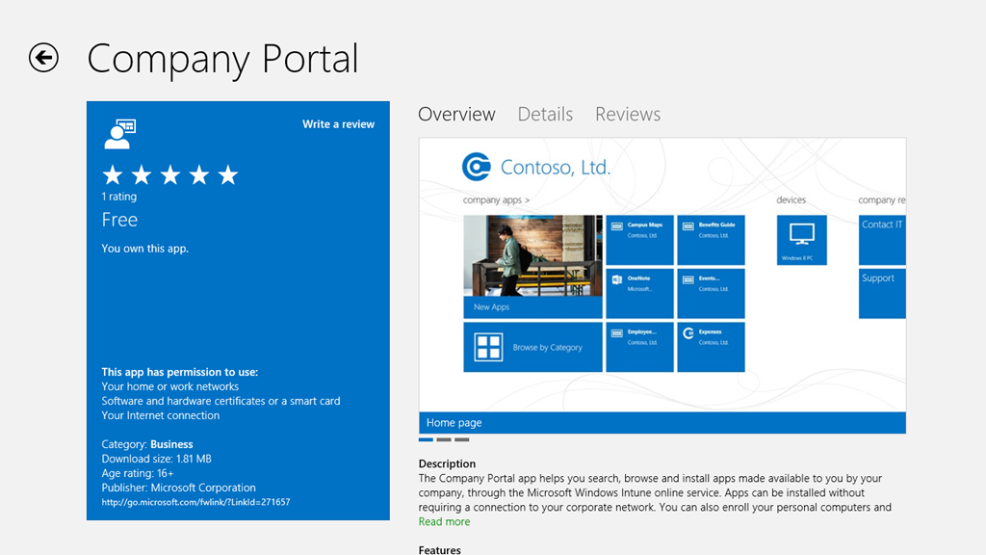Select the second screenshot page indicator
Viewport: 986px width, 555px height.
click(443, 439)
